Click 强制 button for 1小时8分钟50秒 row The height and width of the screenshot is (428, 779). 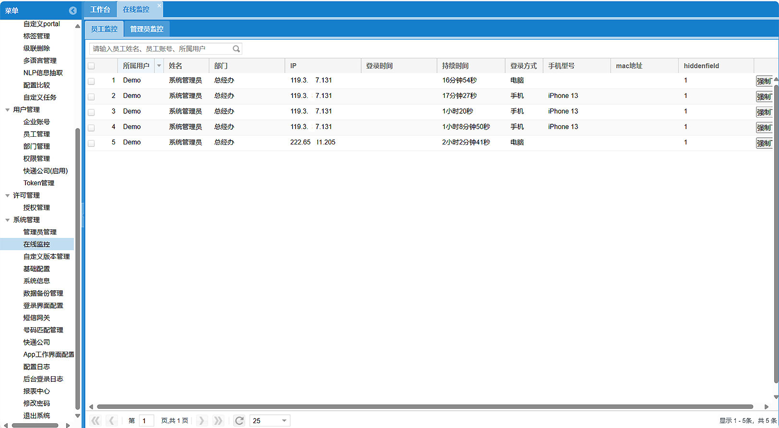pos(764,128)
